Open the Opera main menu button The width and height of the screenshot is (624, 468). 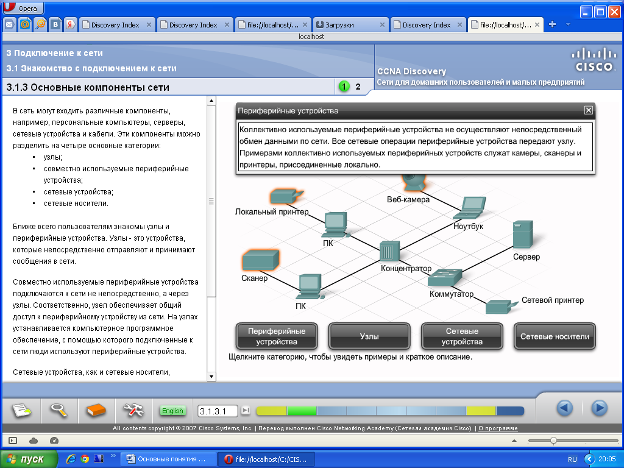pyautogui.click(x=23, y=8)
